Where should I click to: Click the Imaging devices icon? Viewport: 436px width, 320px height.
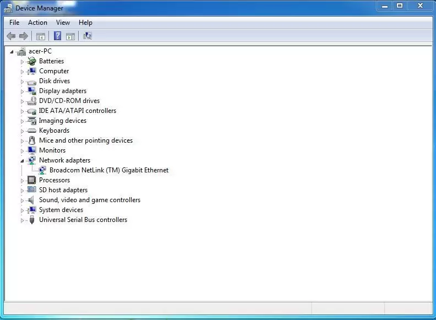point(32,121)
